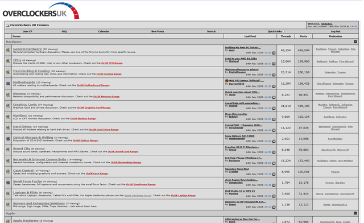Go to last post icon in Graphics Cards row
The height and width of the screenshot is (223, 364).
click(x=274, y=108)
